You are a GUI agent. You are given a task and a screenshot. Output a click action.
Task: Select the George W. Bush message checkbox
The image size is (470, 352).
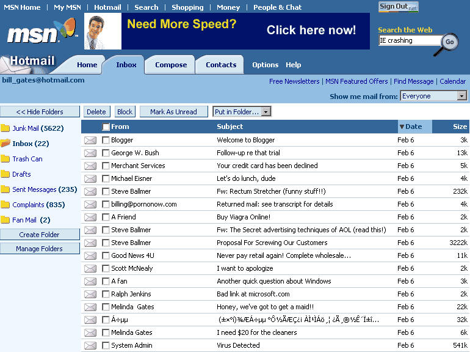106,153
